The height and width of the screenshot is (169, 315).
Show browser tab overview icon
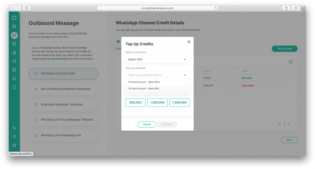[296, 8]
